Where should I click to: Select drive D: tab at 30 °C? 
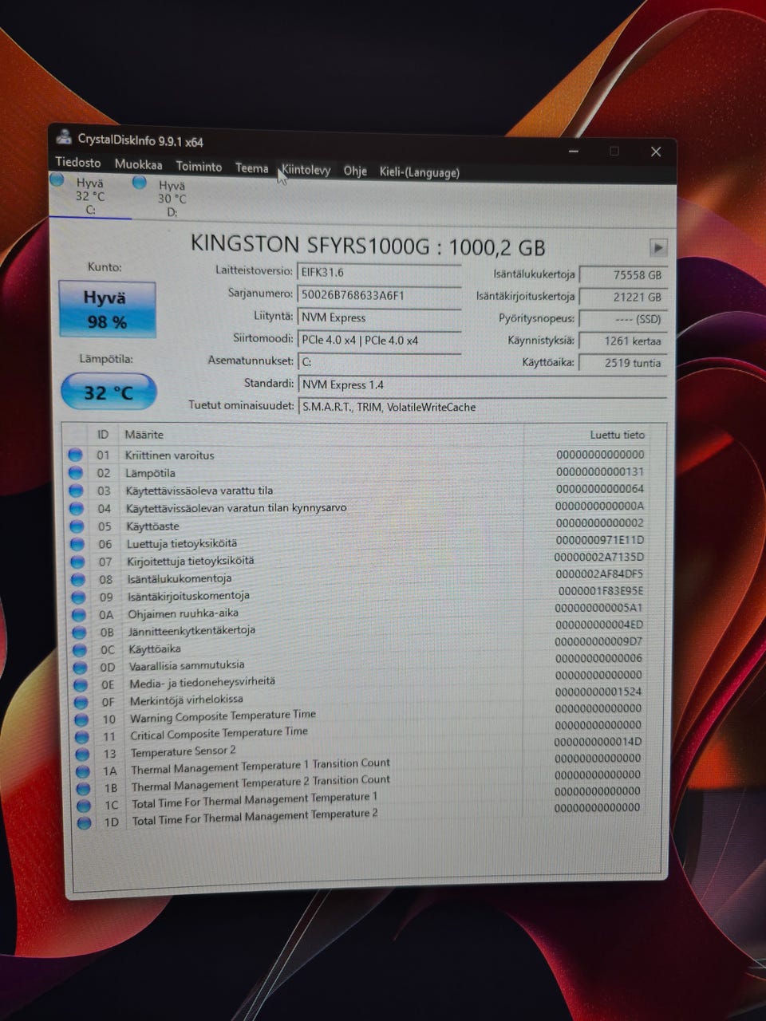(x=171, y=198)
